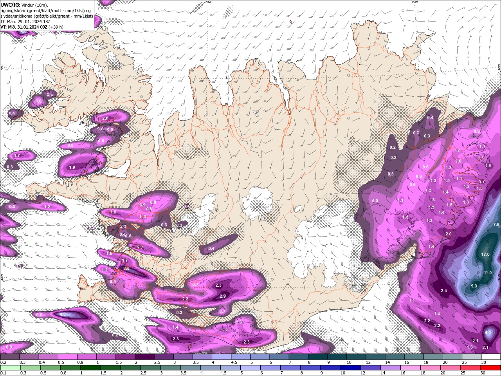Click the upper-row legend swatch starting at 3
This screenshot has height=376, width=501.
(183, 357)
